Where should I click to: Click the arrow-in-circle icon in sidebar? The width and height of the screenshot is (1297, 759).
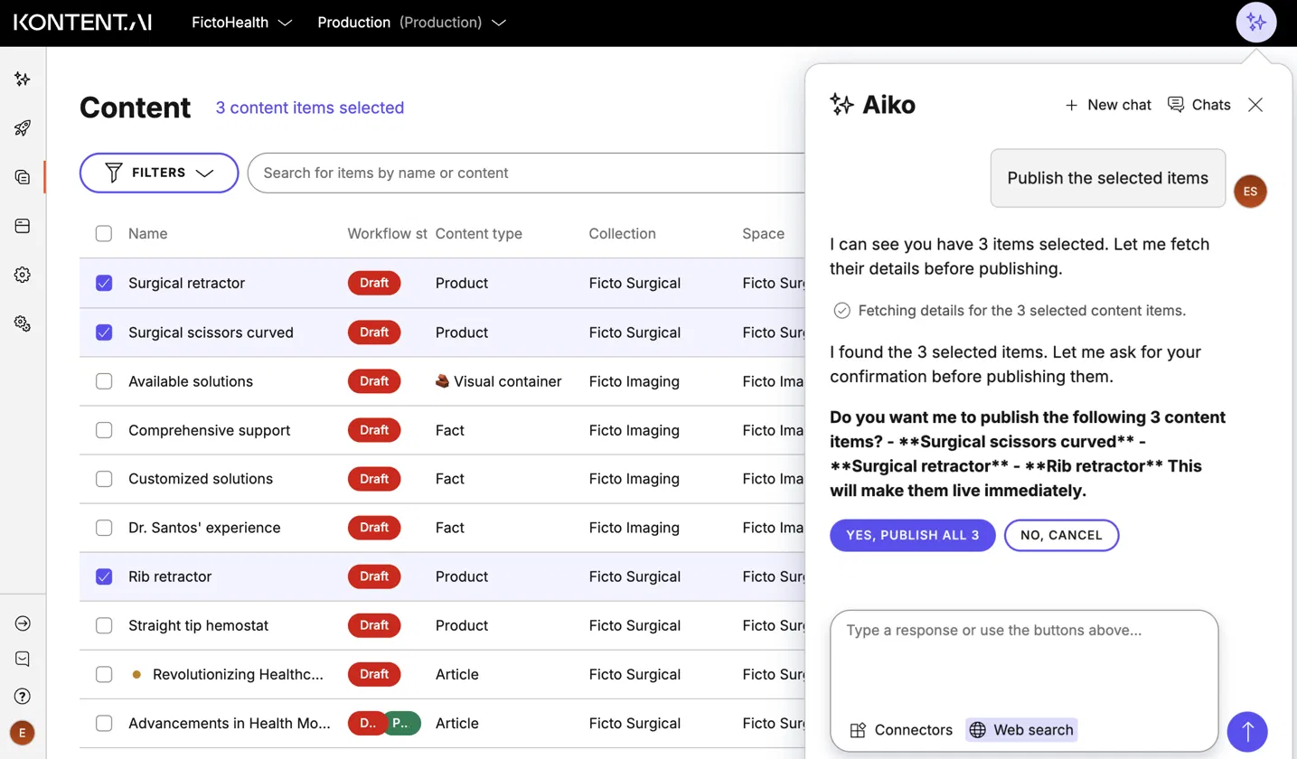tap(23, 623)
